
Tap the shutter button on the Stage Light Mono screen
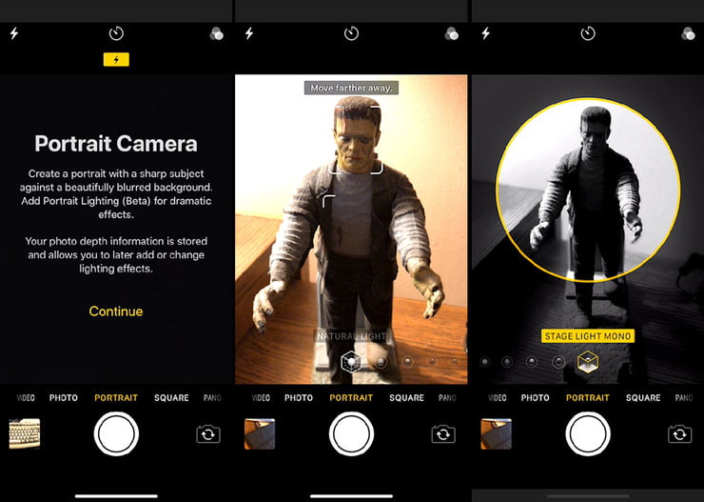pos(588,434)
